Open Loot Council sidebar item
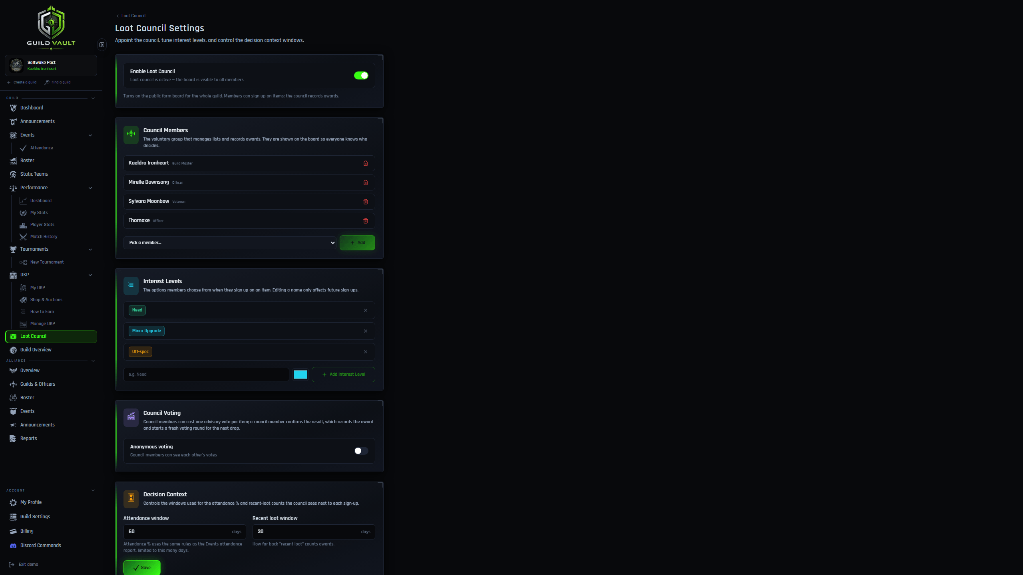1023x575 pixels. click(51, 336)
